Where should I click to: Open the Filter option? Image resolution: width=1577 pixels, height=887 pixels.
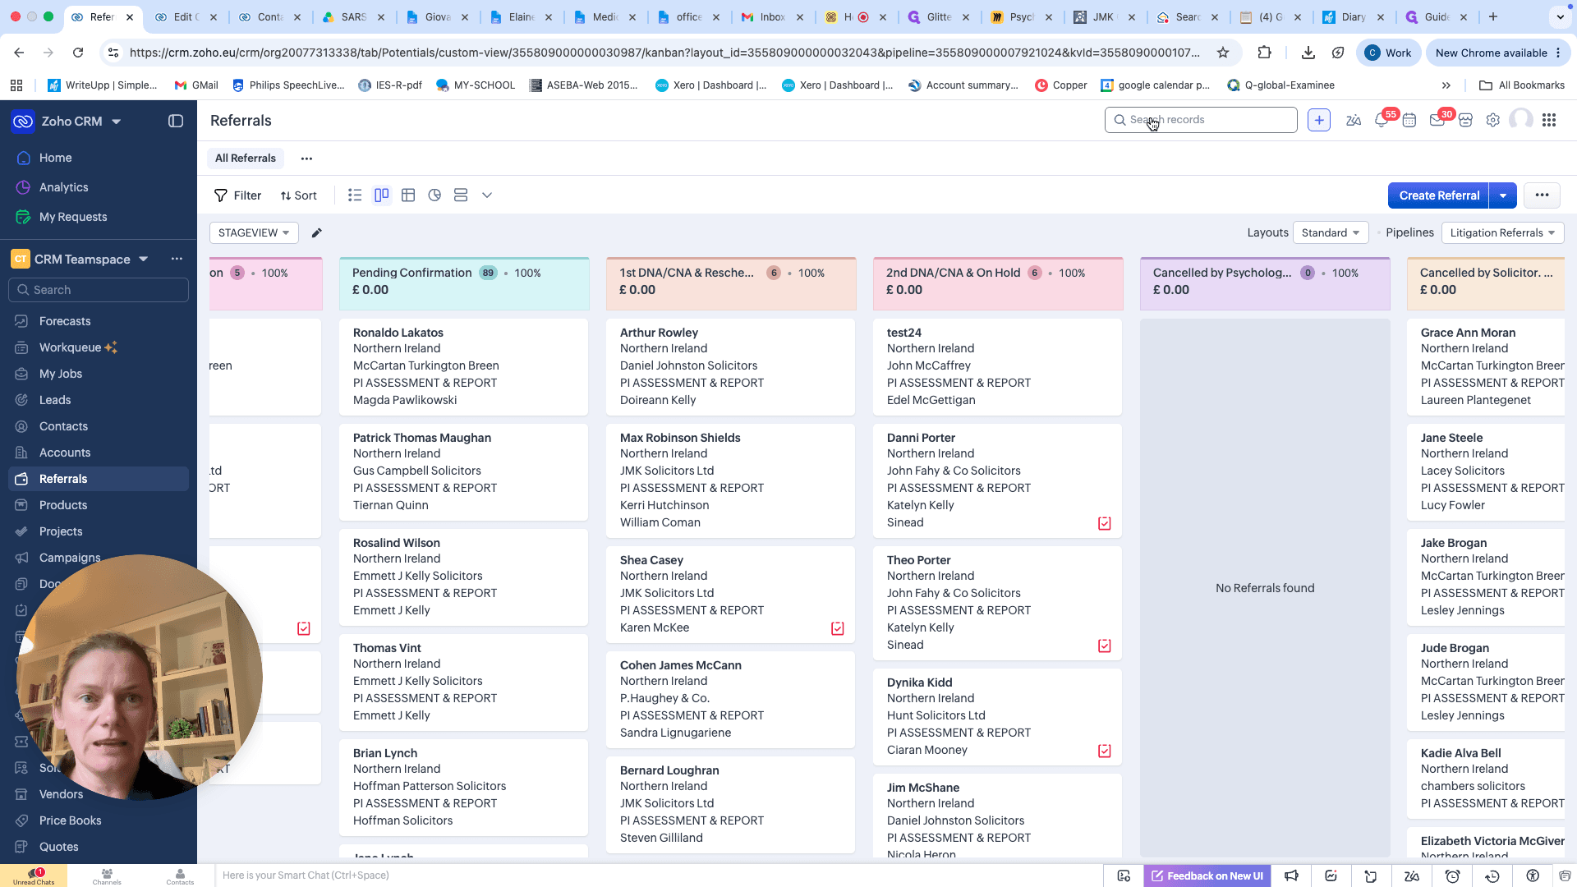pyautogui.click(x=237, y=195)
